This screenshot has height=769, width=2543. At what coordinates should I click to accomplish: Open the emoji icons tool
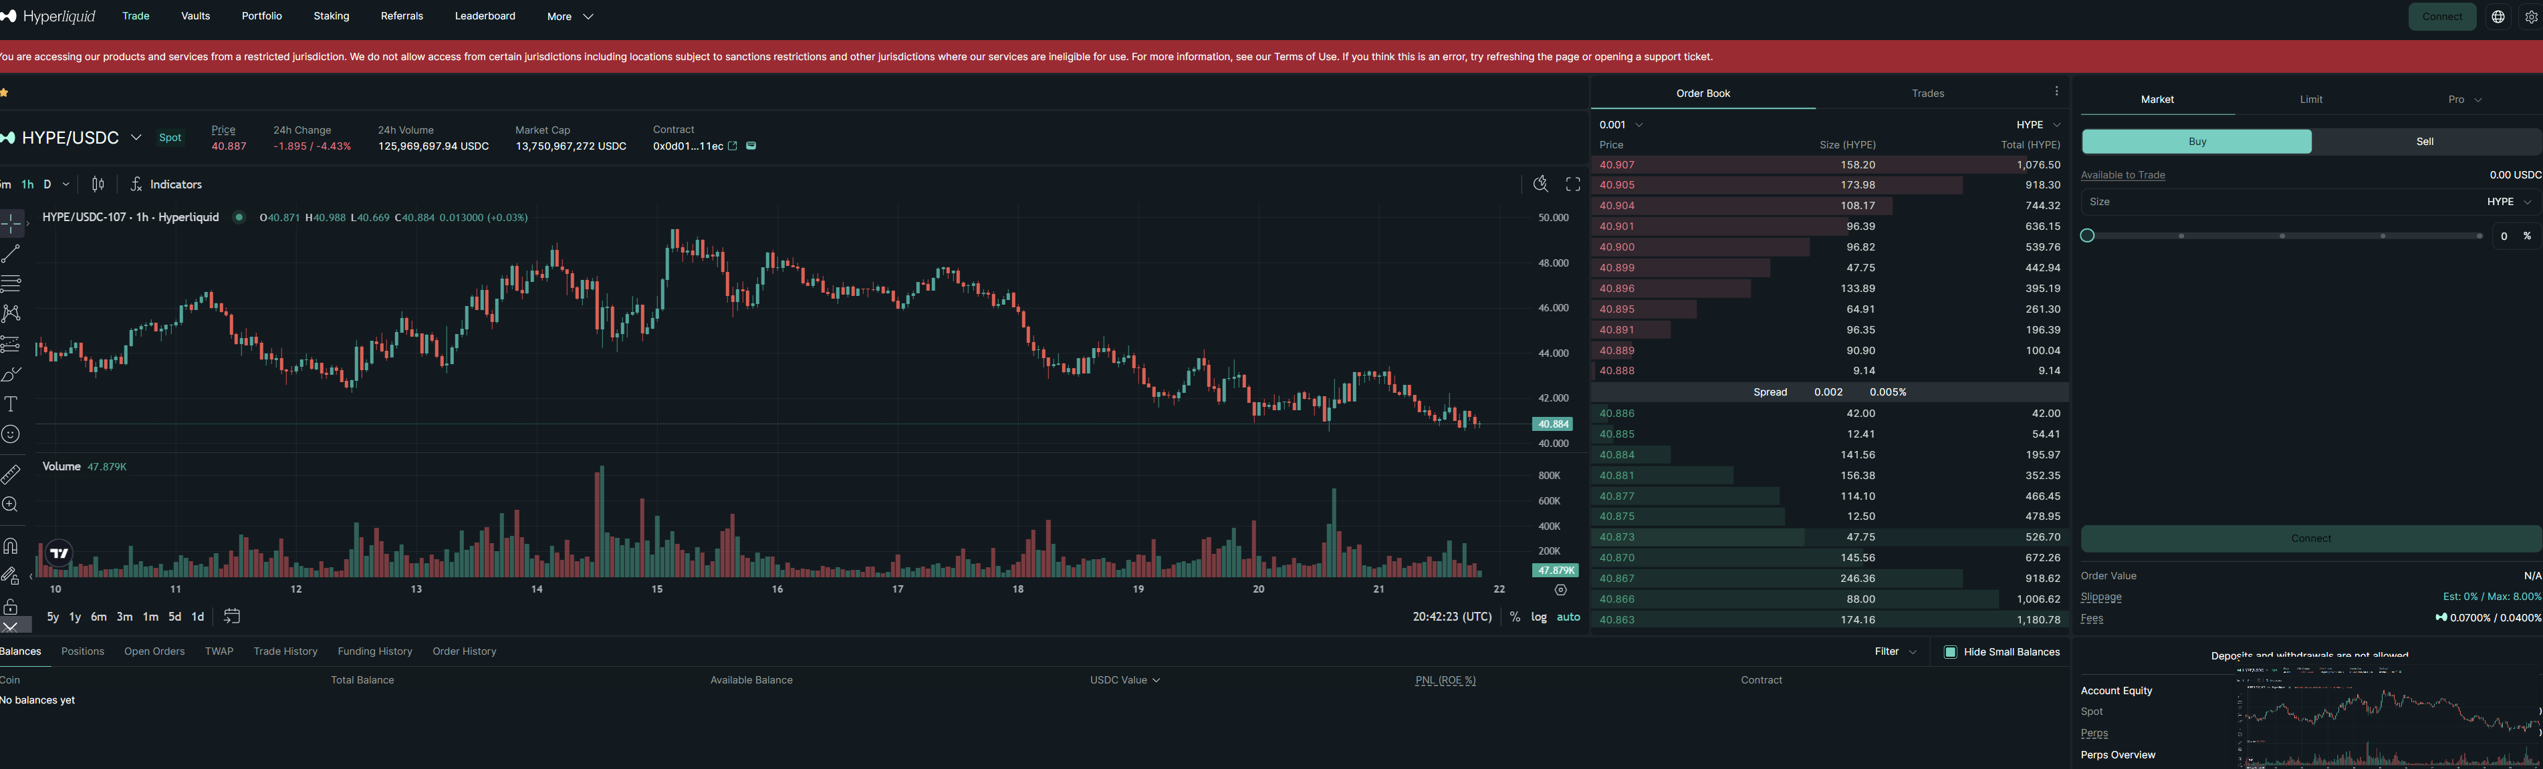pyautogui.click(x=11, y=434)
